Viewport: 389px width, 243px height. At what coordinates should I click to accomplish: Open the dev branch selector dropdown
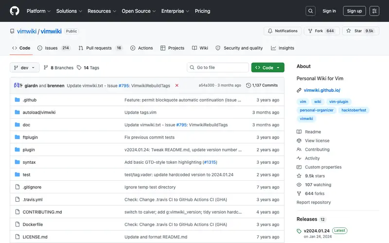(25, 68)
